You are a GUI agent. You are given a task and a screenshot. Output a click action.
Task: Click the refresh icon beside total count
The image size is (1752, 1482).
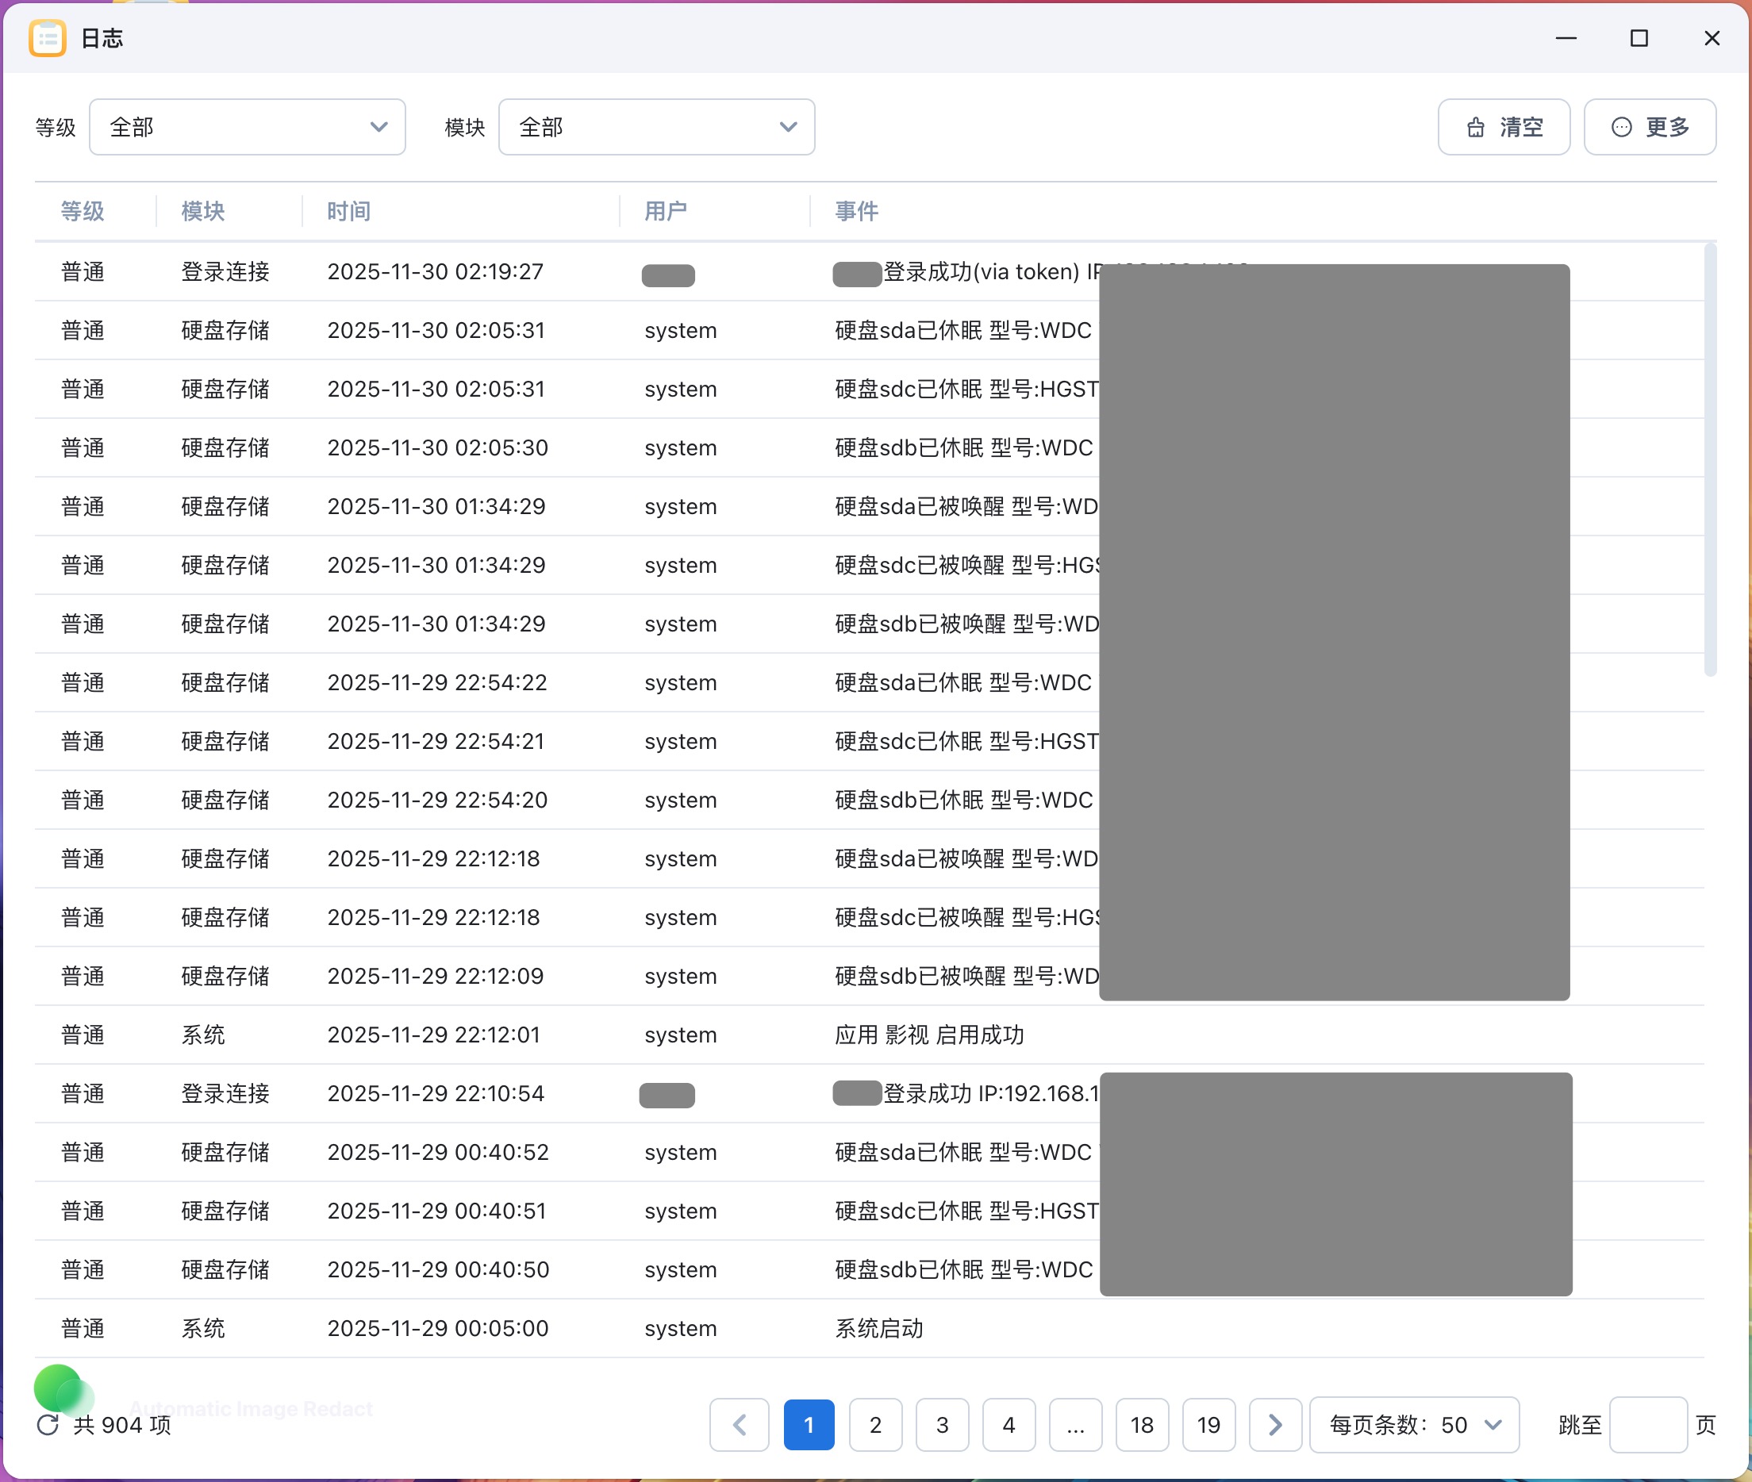pos(48,1425)
